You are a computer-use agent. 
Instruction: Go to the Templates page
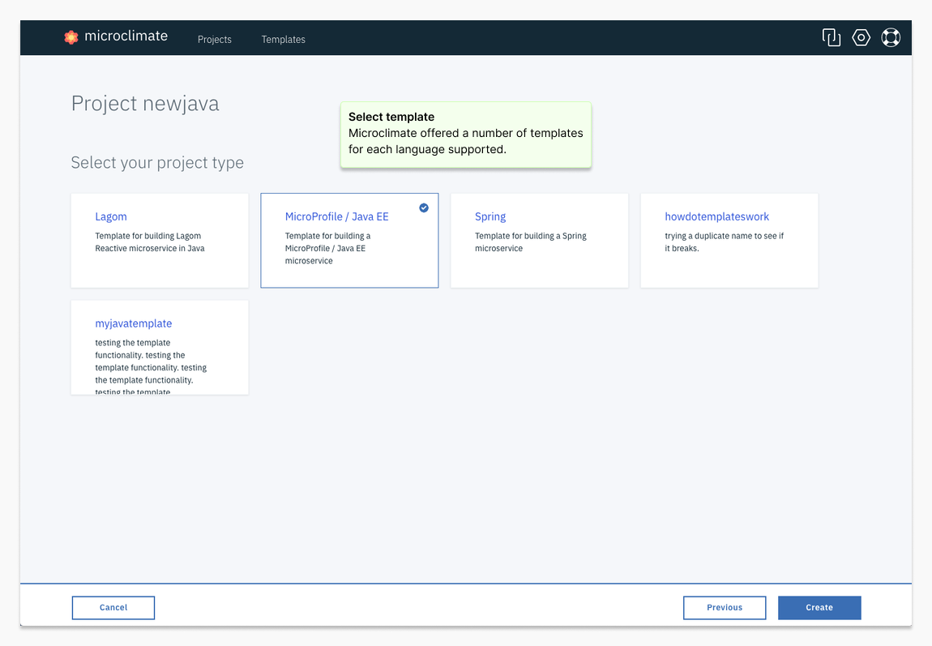[283, 39]
